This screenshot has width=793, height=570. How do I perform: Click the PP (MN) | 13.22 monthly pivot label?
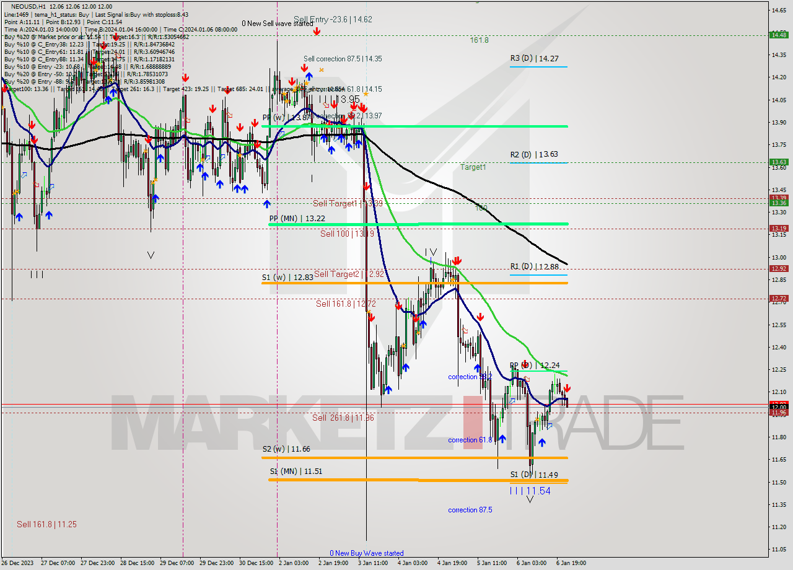[297, 218]
